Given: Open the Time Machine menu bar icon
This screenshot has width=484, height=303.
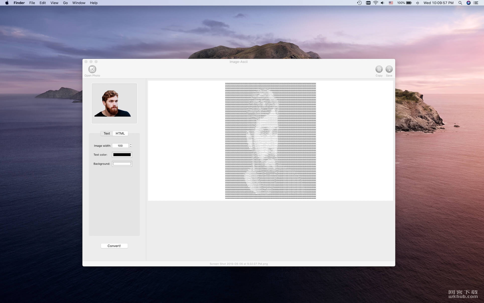Looking at the screenshot, I should point(359,3).
